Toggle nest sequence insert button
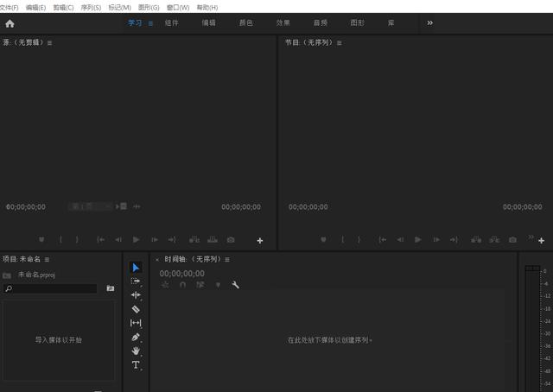Viewport: 553px width, 392px height. point(165,284)
